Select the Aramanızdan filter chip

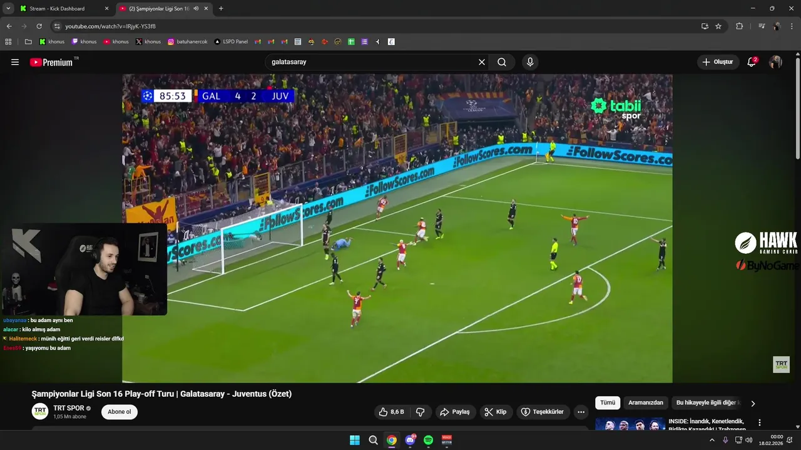646,402
